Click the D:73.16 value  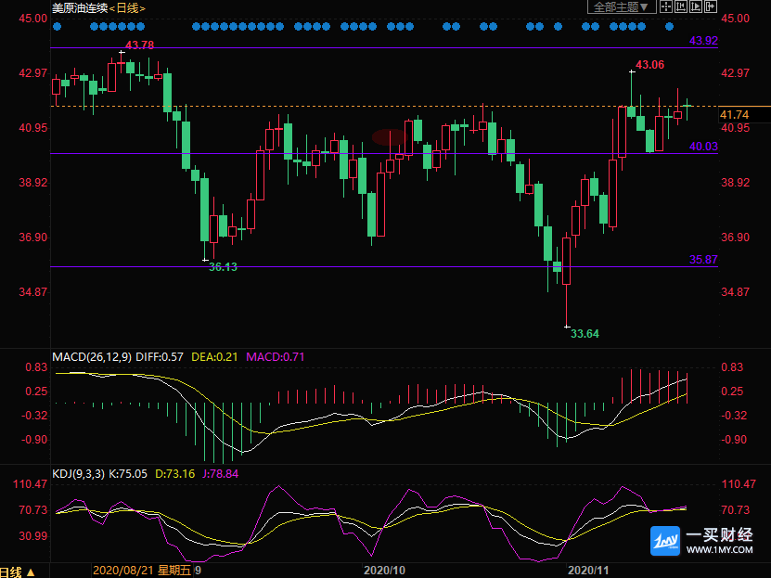point(175,474)
